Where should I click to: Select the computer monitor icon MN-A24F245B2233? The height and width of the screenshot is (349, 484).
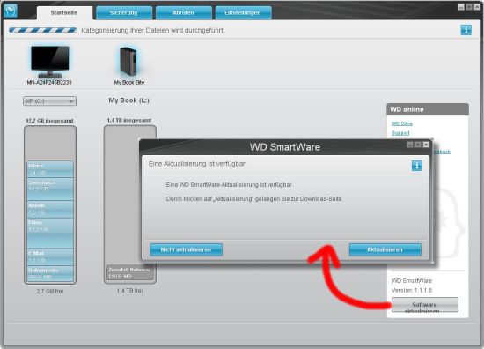[49, 62]
